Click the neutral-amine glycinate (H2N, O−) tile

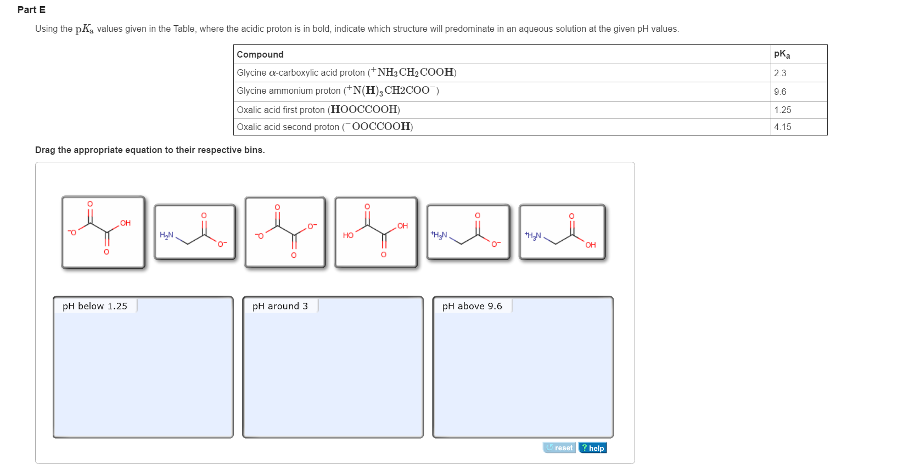pos(195,232)
